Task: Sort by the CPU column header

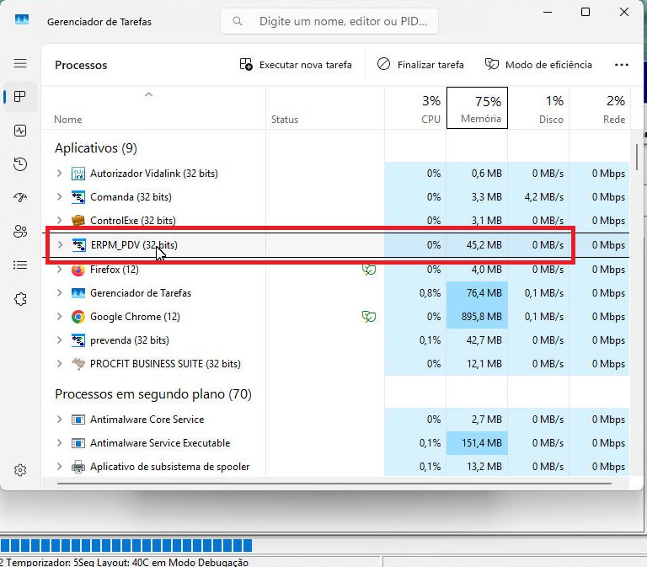Action: click(x=415, y=108)
